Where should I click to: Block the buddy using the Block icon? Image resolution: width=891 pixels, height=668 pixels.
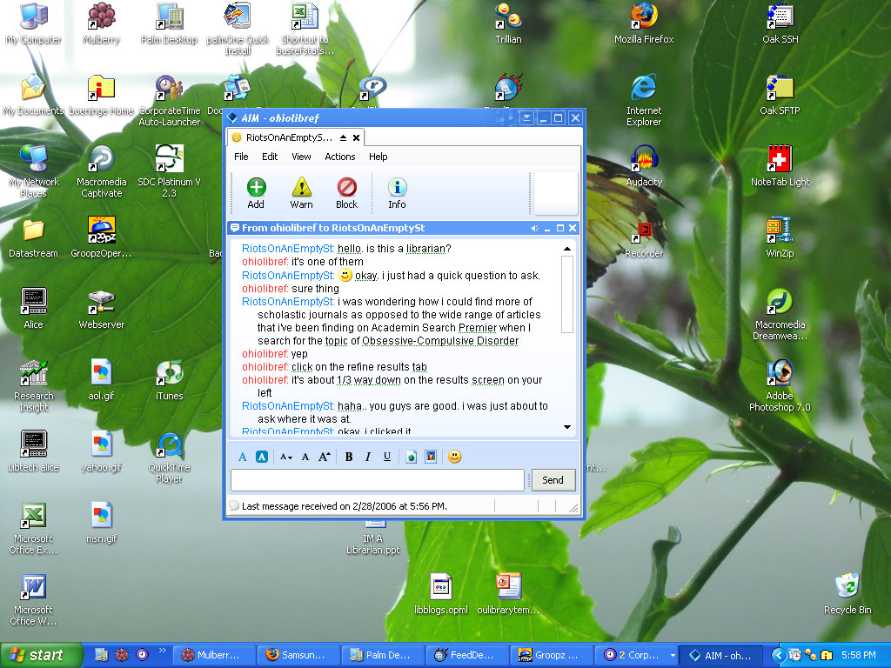coord(346,193)
